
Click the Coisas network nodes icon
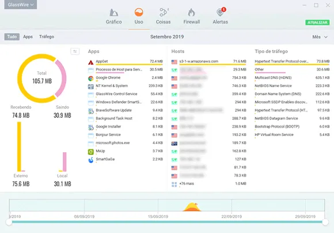pos(164,12)
